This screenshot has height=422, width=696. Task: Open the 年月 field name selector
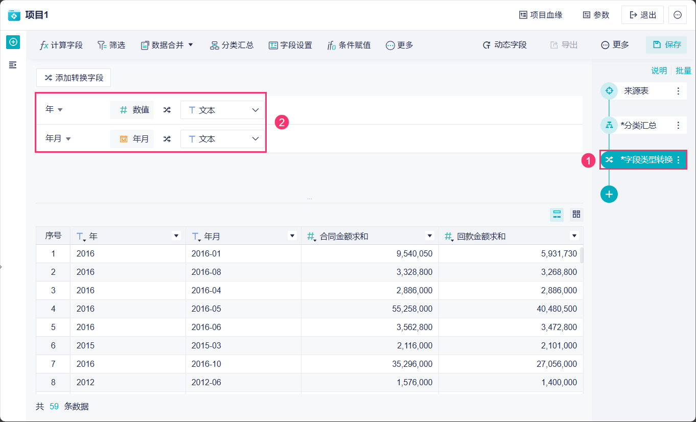[x=58, y=139]
